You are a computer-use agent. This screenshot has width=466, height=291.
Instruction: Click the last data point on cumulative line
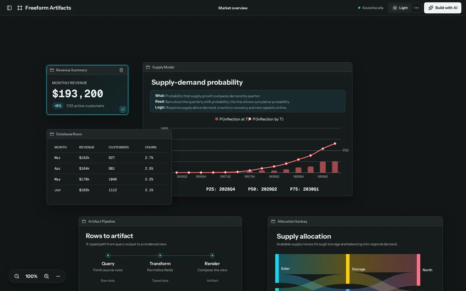point(335,143)
